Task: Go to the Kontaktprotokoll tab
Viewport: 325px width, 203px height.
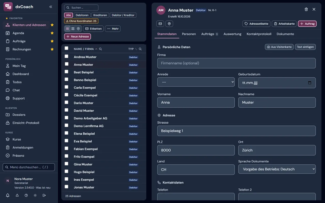Action: (x=259, y=34)
